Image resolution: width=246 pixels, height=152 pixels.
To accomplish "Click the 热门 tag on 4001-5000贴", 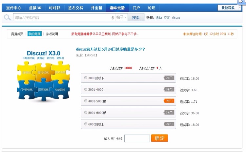I will pyautogui.click(x=169, y=101).
